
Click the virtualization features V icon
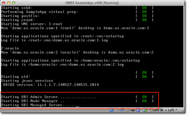[138, 110]
